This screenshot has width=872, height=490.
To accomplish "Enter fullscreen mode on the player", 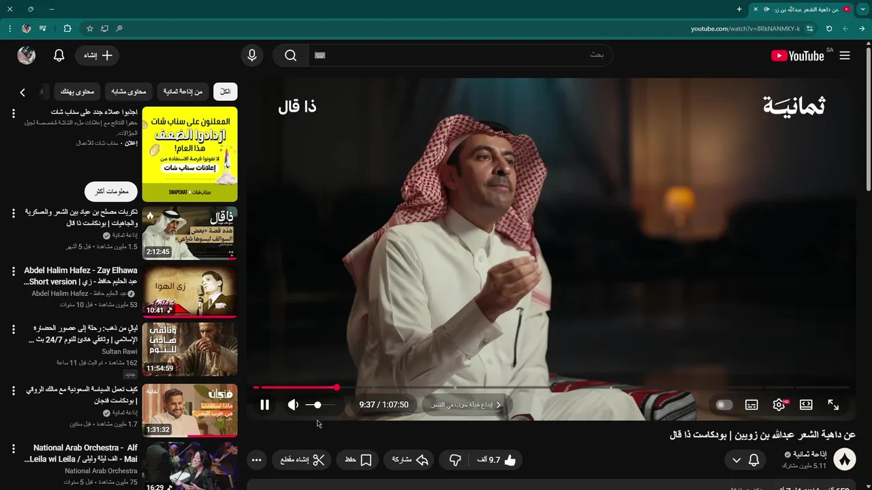I will [x=833, y=405].
